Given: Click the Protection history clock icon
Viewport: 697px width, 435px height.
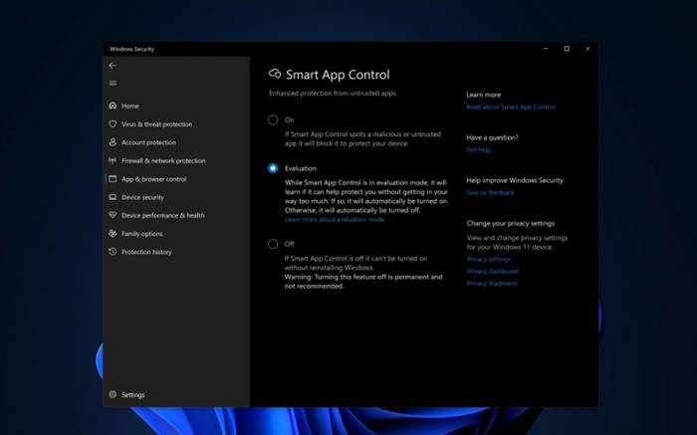Looking at the screenshot, I should pos(113,252).
